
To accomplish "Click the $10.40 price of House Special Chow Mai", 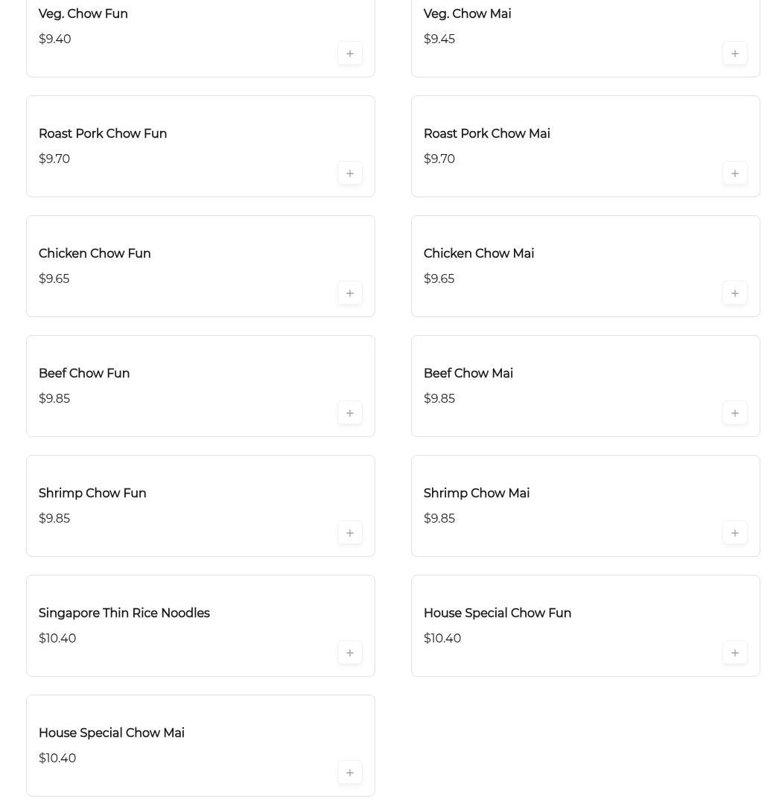I will click(x=57, y=759).
